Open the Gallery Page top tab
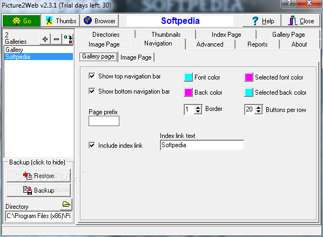 click(288, 35)
